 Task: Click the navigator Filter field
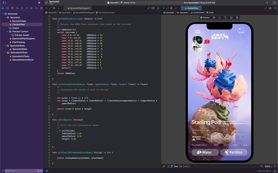(23, 171)
